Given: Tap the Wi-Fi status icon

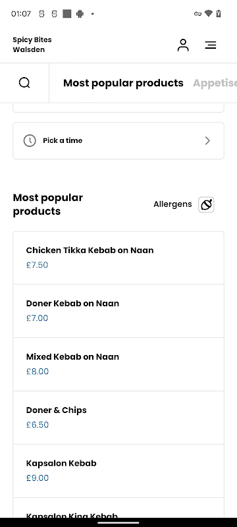Looking at the screenshot, I should [209, 14].
